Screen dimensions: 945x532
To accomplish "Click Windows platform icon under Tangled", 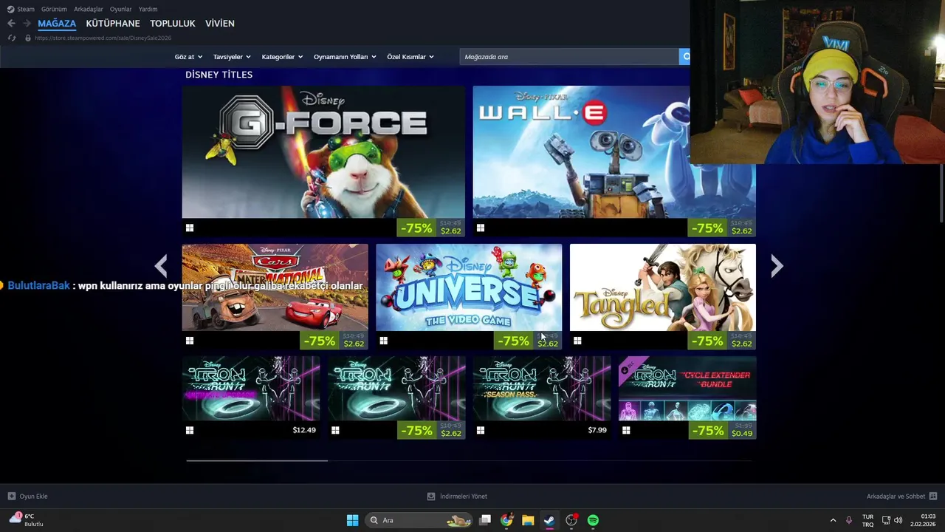I will (577, 341).
